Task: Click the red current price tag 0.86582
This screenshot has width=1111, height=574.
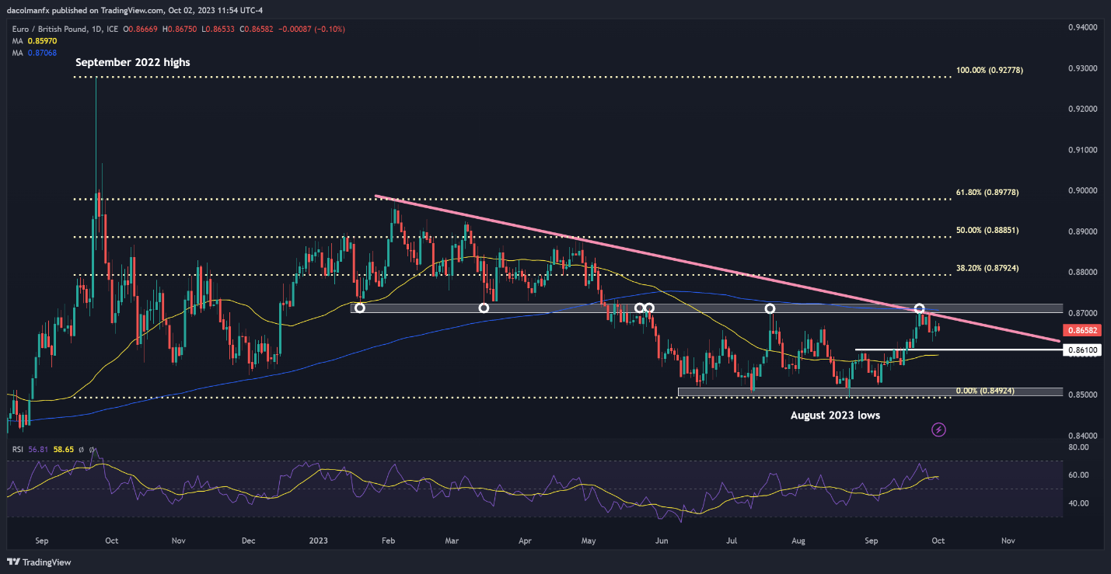Action: coord(1081,330)
